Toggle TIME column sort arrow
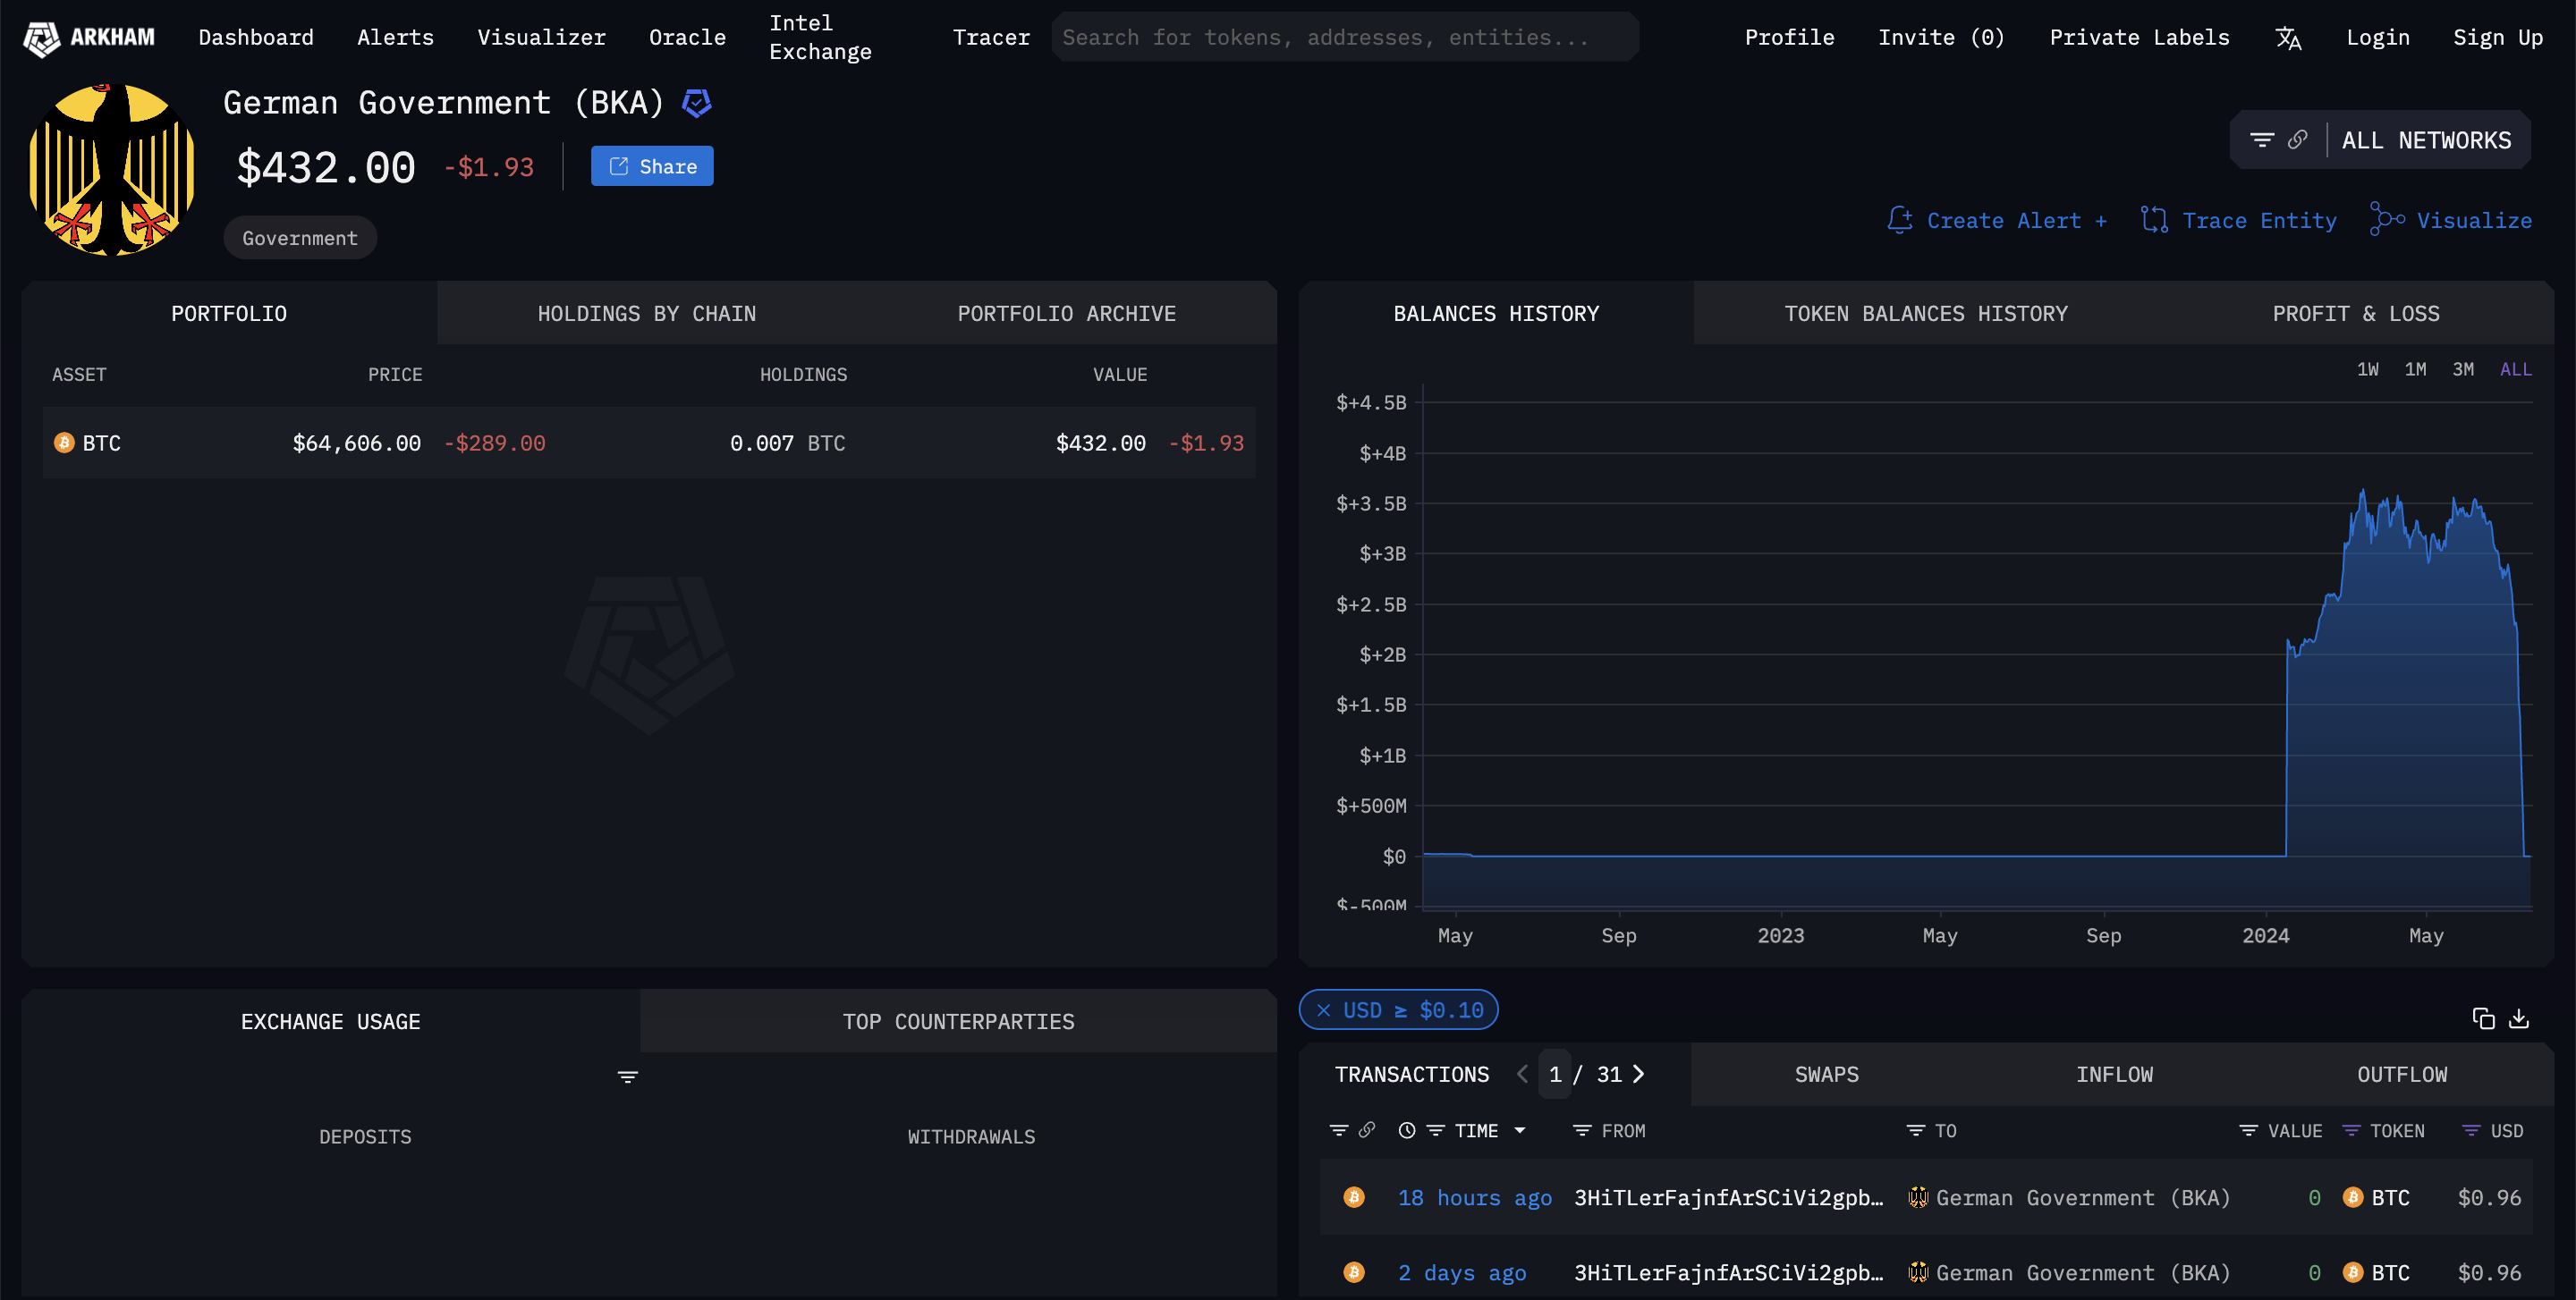This screenshot has width=2576, height=1300. tap(1520, 1131)
